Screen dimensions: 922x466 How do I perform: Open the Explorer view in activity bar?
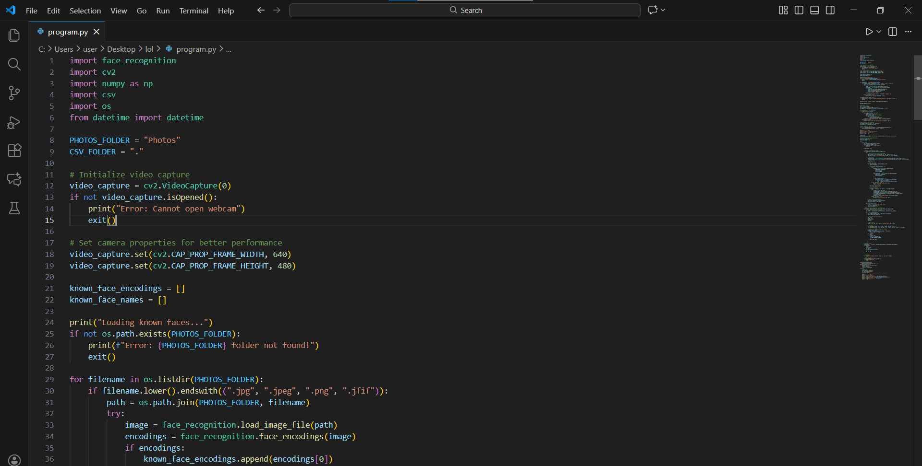[14, 35]
